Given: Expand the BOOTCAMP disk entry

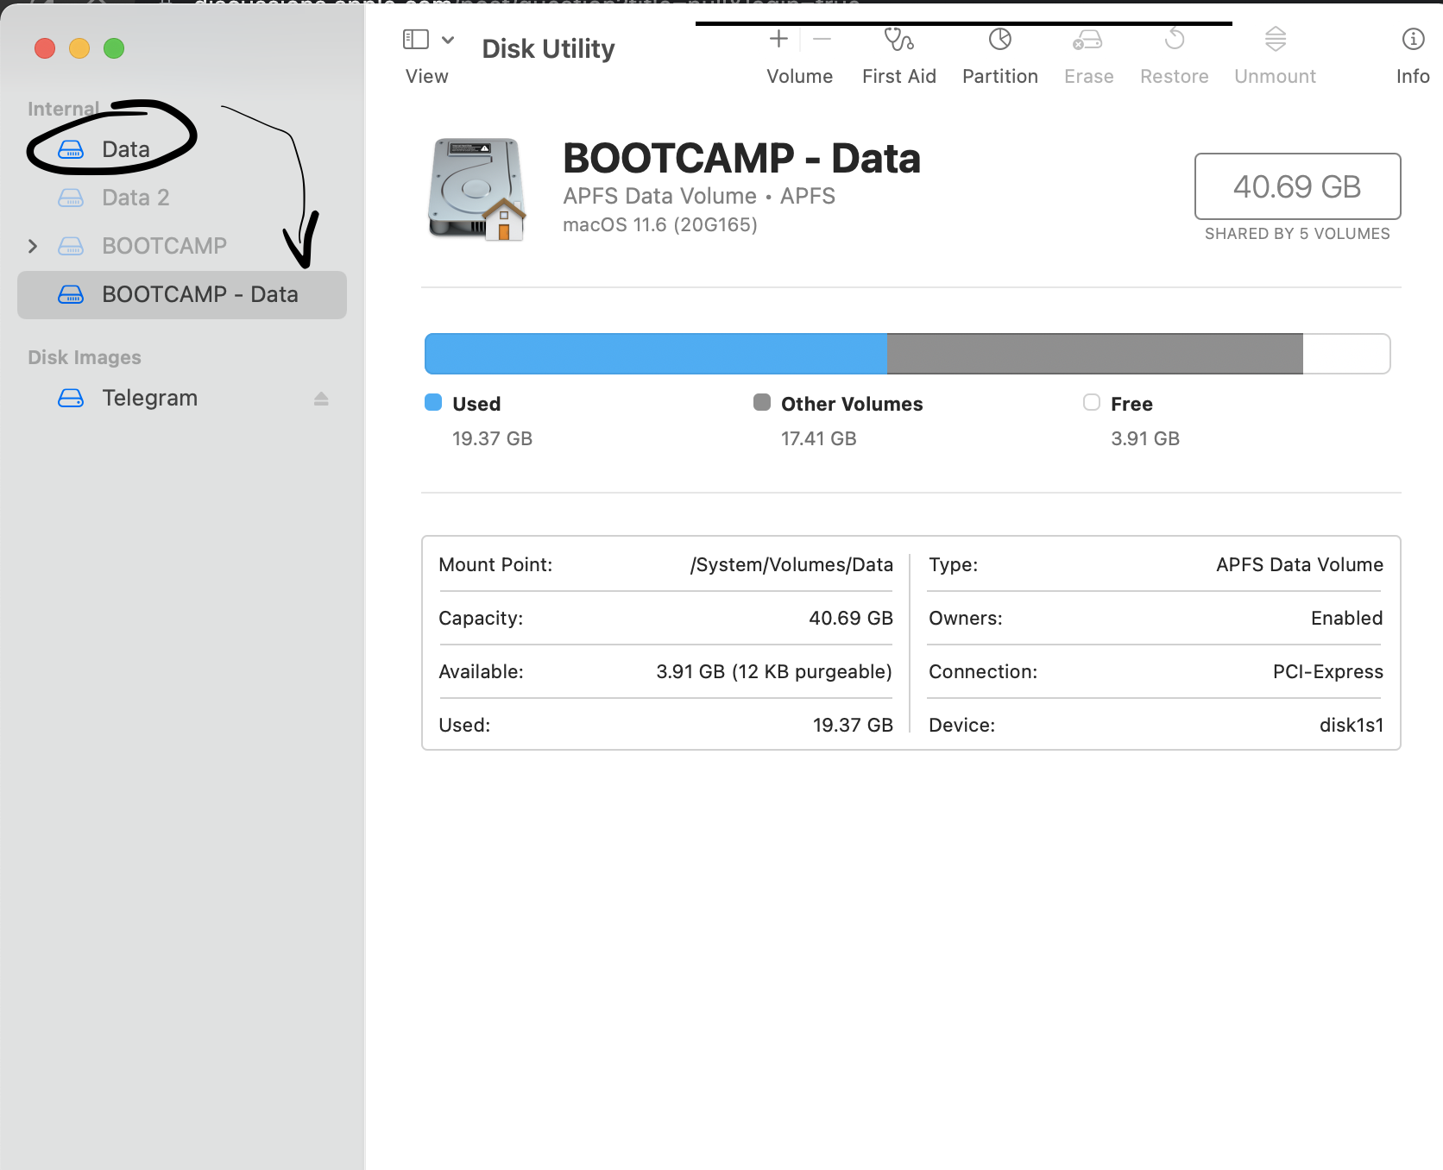Looking at the screenshot, I should coord(33,246).
